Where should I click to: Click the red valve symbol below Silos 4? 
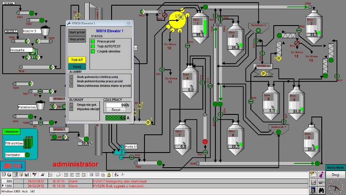(205, 142)
